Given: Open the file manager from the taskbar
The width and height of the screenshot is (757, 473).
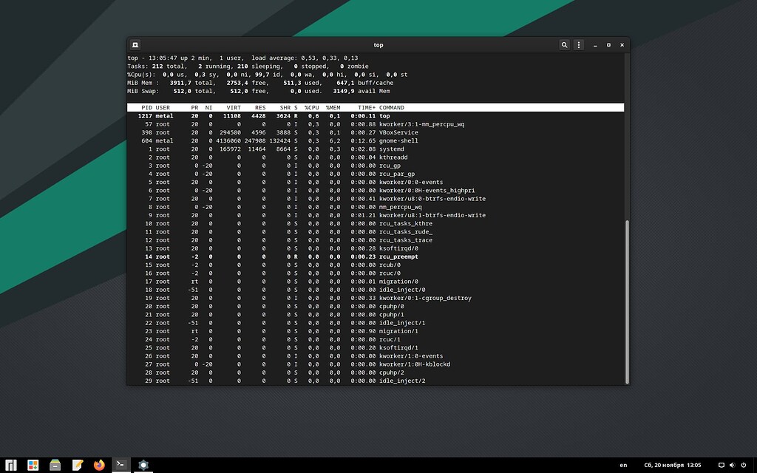Looking at the screenshot, I should pyautogui.click(x=55, y=465).
